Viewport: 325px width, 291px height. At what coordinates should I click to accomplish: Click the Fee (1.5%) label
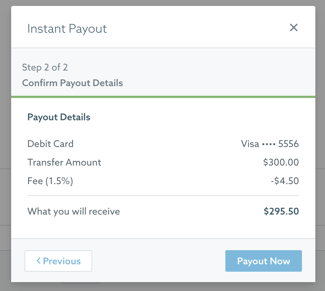pyautogui.click(x=50, y=181)
